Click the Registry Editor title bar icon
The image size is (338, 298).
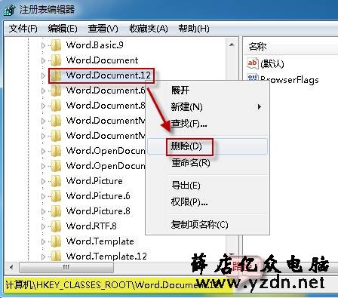[x=10, y=10]
